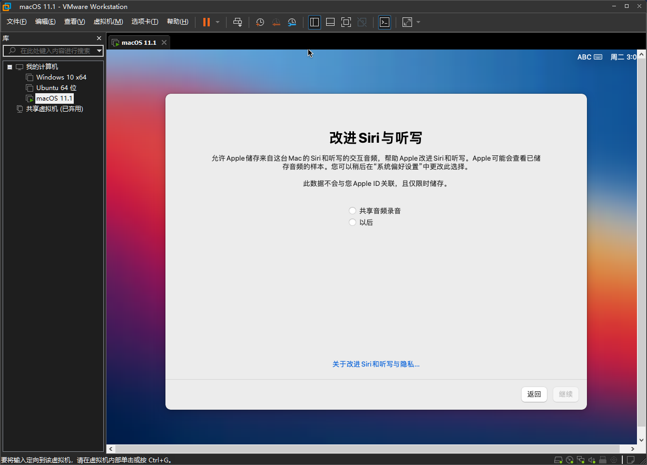Click the 继续 button
Screen dimensions: 647x465
pos(566,394)
